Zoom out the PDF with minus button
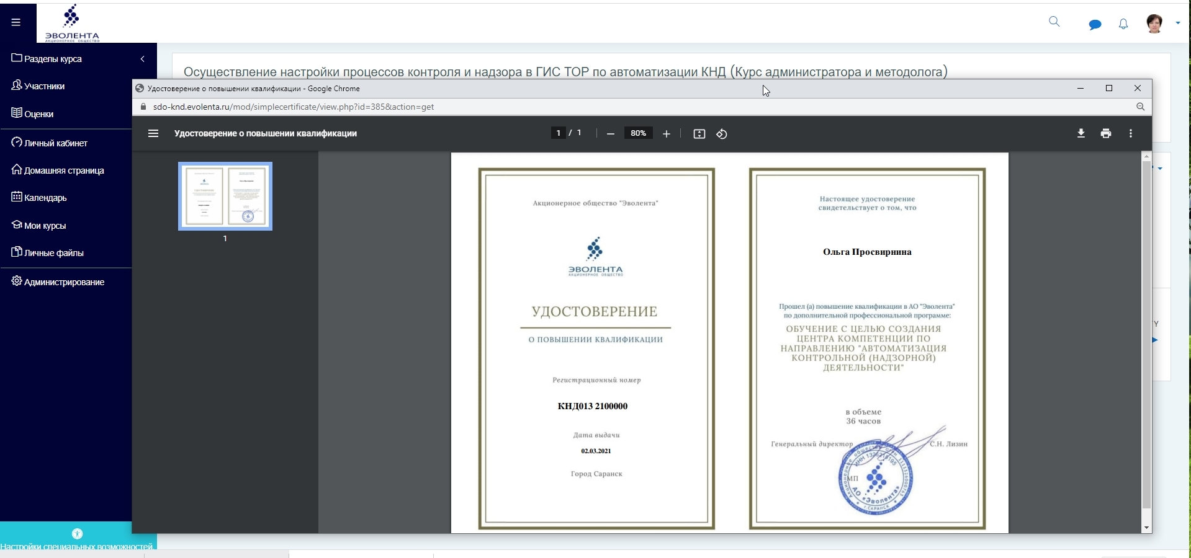Viewport: 1191px width, 558px height. coord(611,134)
